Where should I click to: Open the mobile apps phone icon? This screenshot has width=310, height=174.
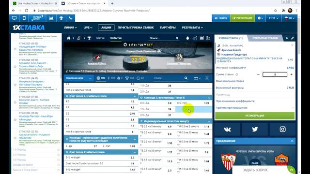point(24,18)
